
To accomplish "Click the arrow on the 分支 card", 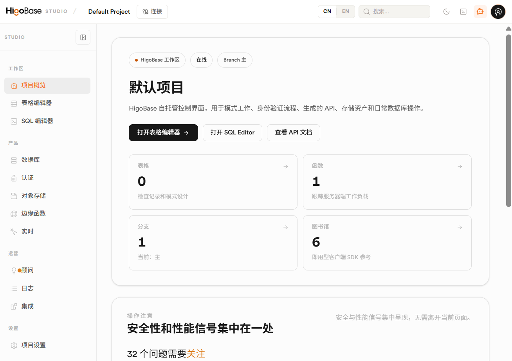I will click(286, 227).
